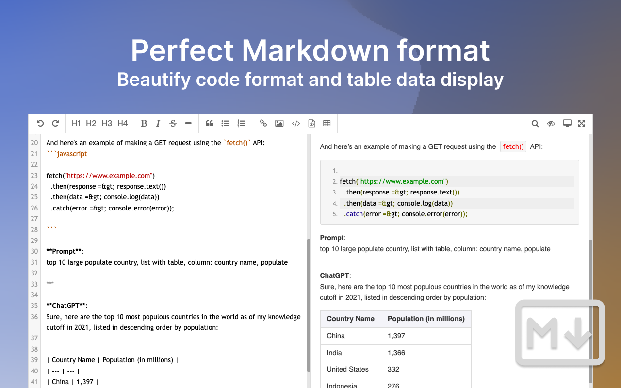Apply H3 heading format
This screenshot has width=621, height=388.
[107, 124]
